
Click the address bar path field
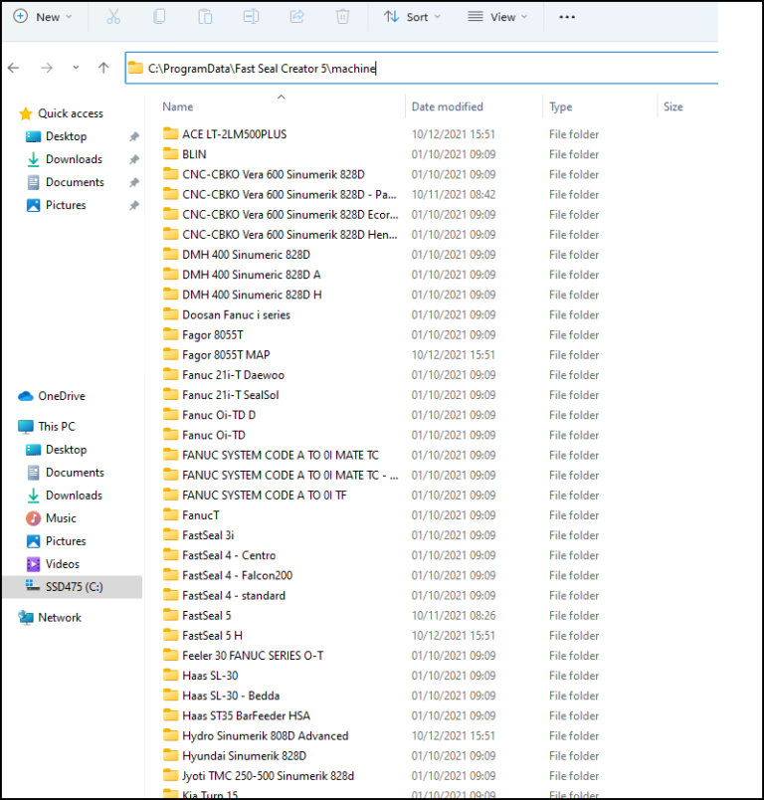point(421,68)
